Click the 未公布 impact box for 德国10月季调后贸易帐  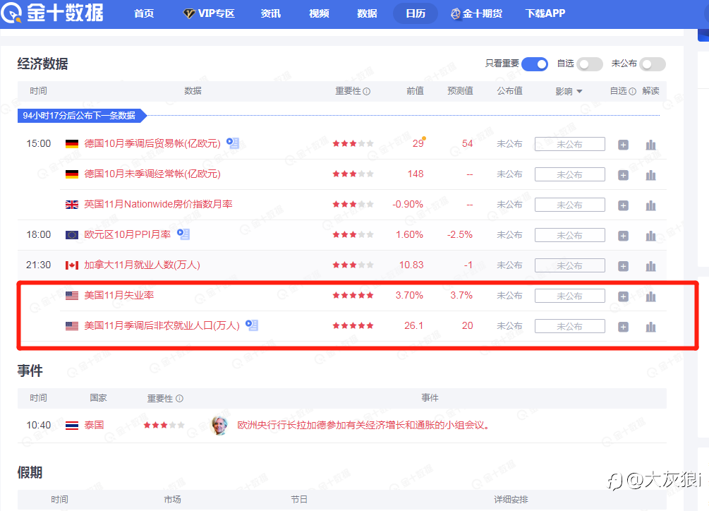tap(570, 145)
